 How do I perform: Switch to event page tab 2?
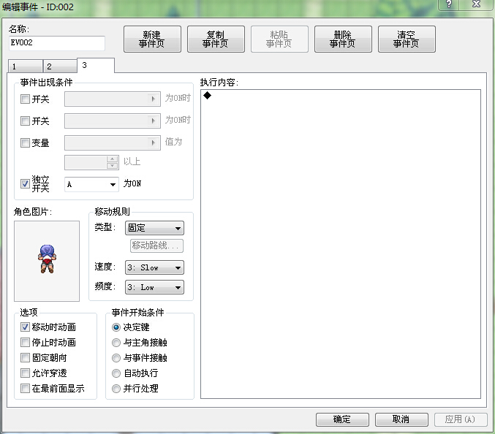tap(60, 66)
